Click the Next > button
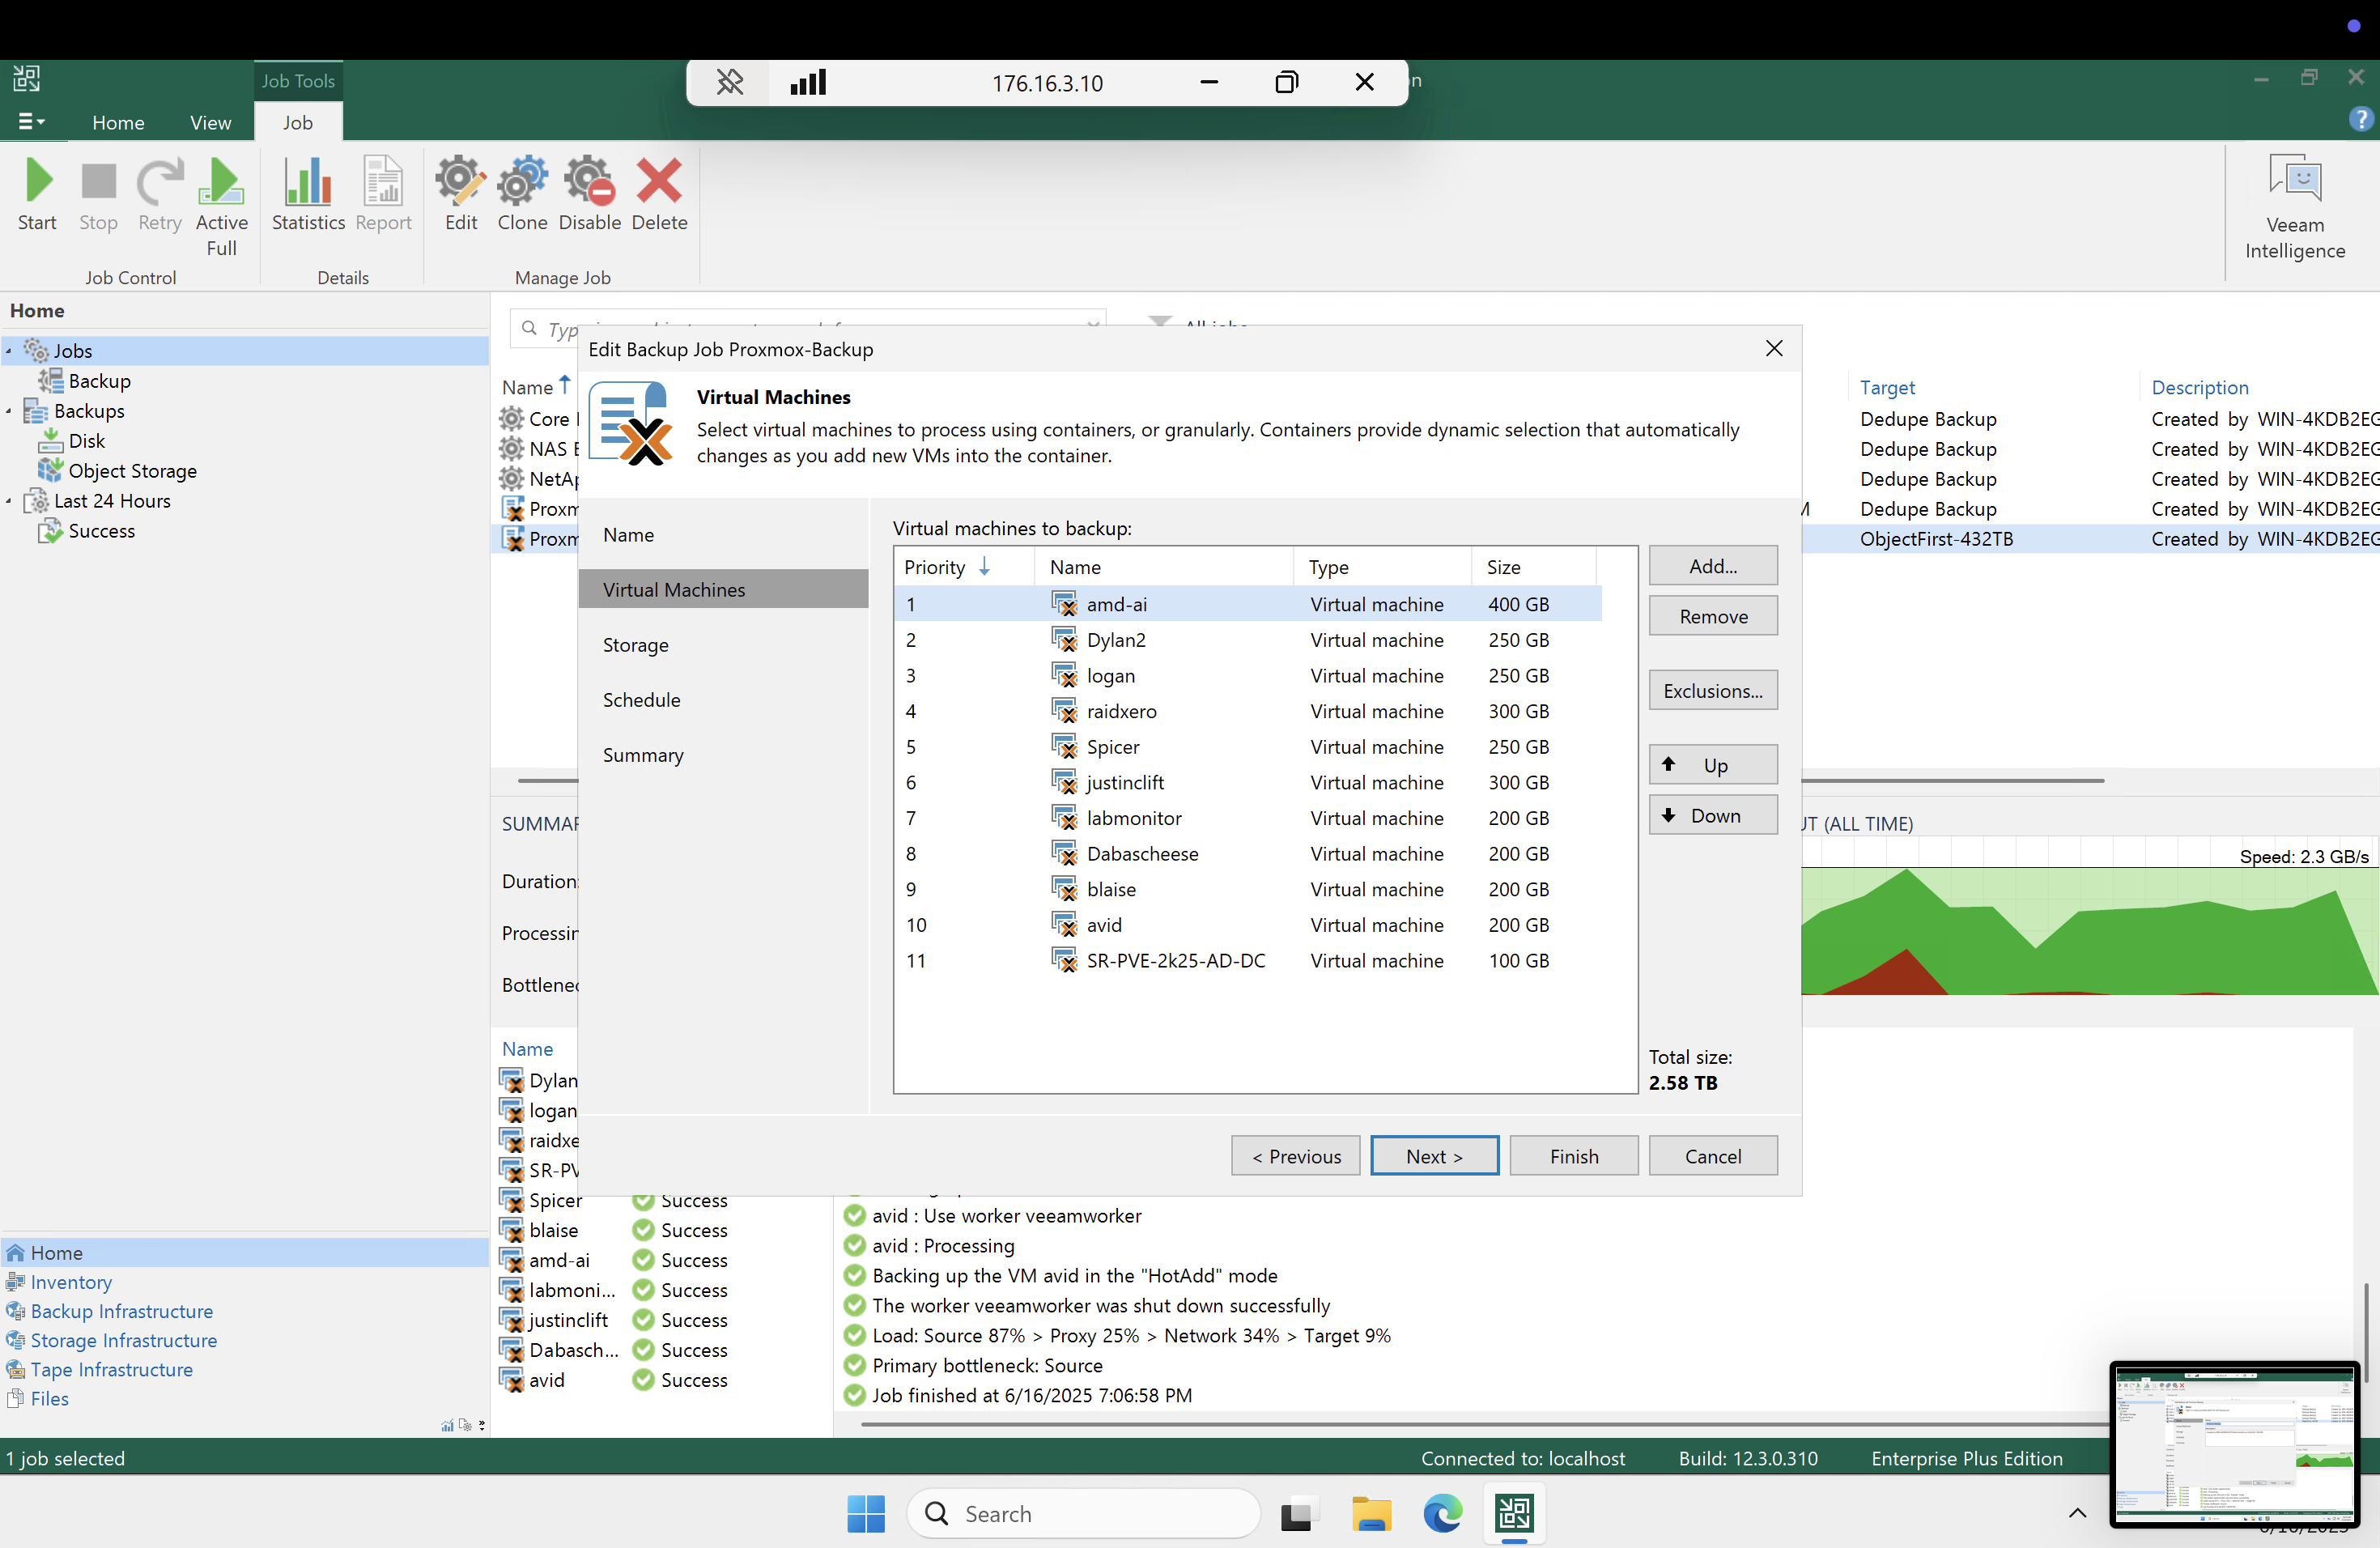2380x1548 pixels. pos(1434,1156)
